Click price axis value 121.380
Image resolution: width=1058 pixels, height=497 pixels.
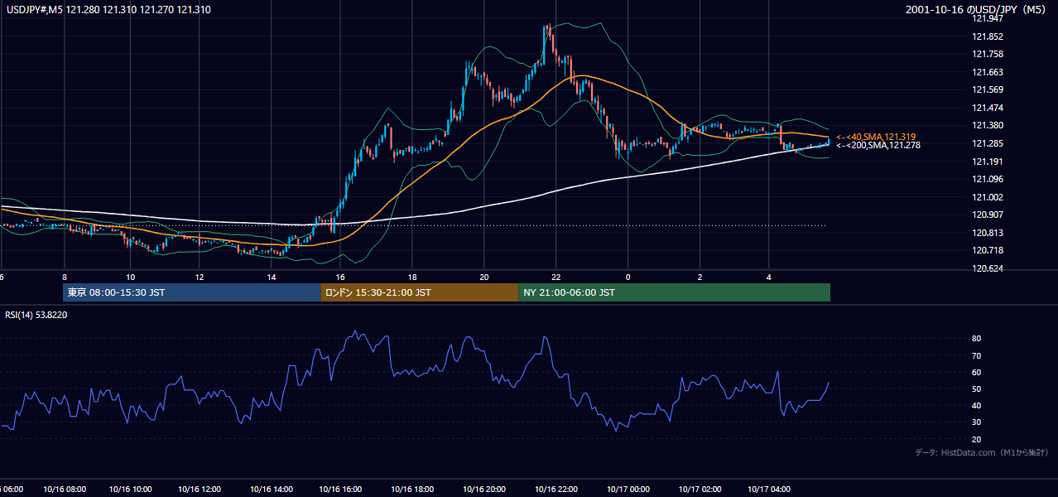pos(987,126)
